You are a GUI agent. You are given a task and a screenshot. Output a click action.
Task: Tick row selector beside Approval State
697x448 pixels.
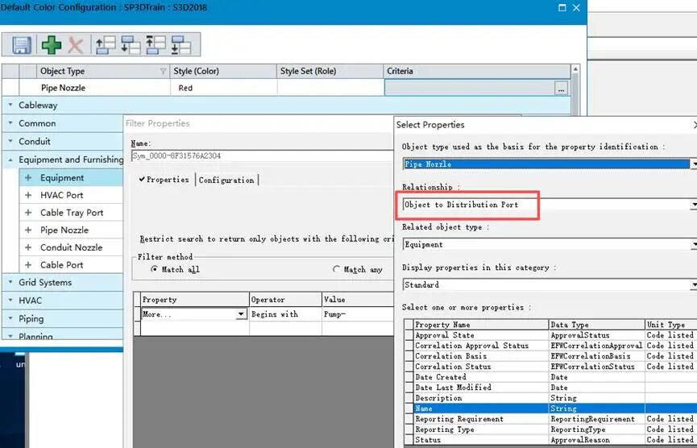pos(409,335)
